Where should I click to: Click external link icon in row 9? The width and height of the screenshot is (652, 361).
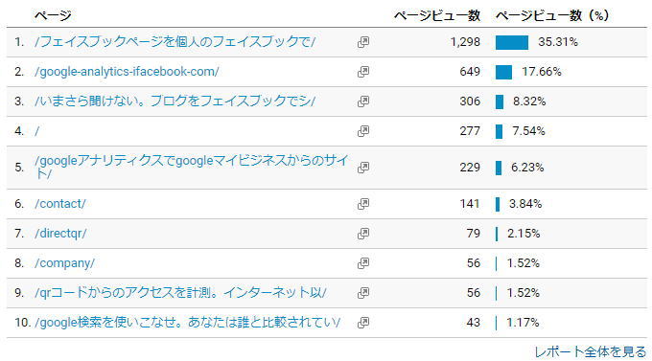click(363, 293)
